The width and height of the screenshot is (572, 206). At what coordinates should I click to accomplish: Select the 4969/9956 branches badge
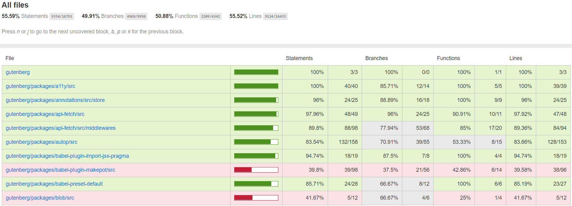(x=136, y=16)
